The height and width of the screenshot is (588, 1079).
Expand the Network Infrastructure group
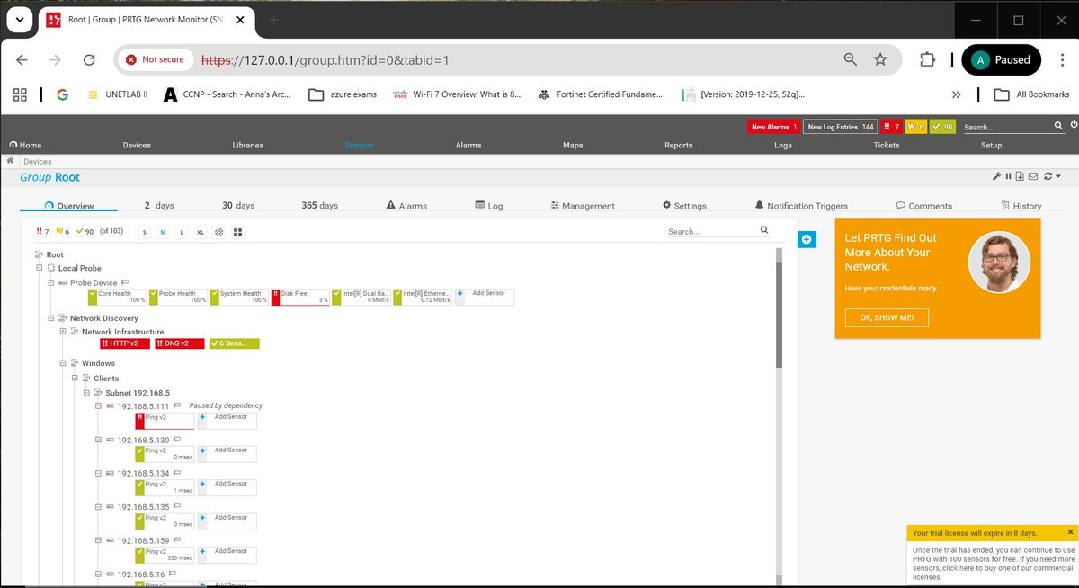click(63, 332)
